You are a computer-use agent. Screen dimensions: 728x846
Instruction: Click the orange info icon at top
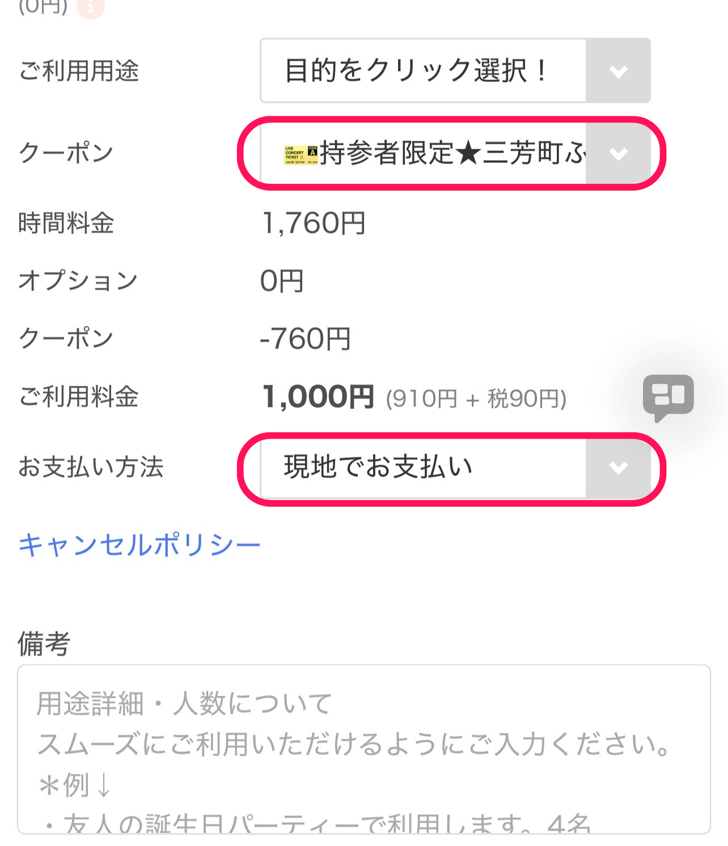(90, 7)
